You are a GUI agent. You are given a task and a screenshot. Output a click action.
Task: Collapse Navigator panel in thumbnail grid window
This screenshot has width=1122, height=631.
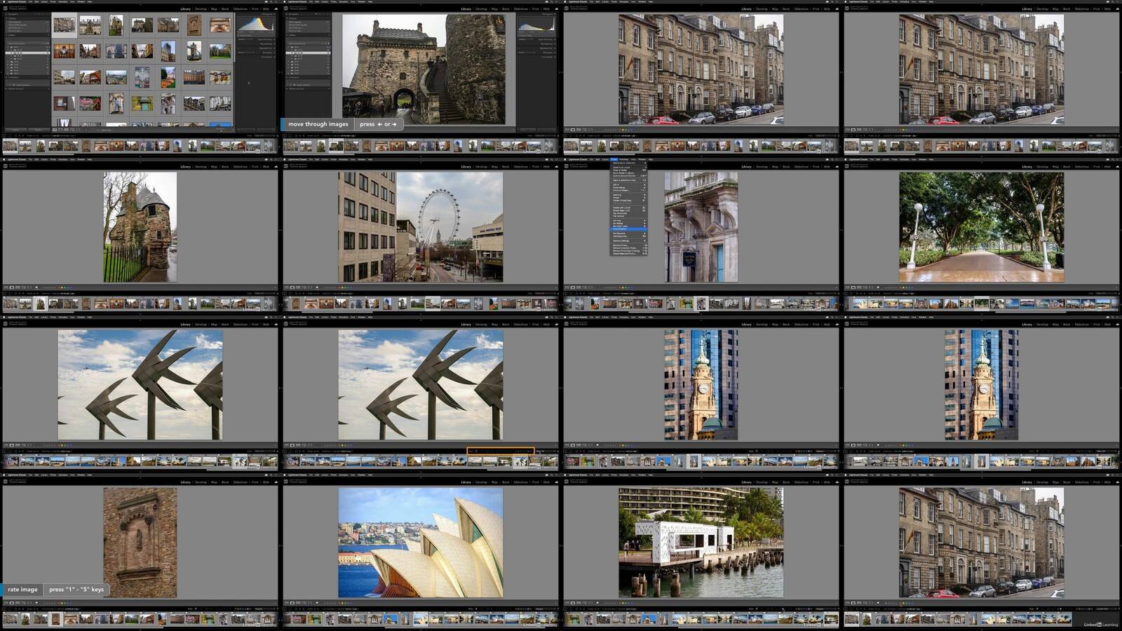pyautogui.click(x=6, y=14)
